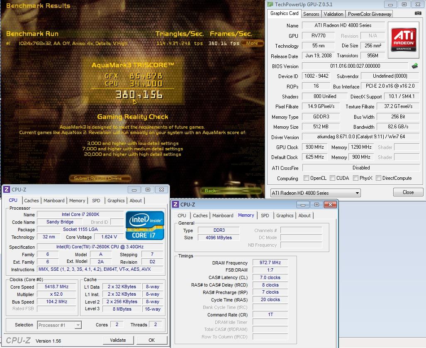The width and height of the screenshot is (426, 348).
Task: Click the Bus Speed 104.2 MHz value
Action: pos(56,301)
